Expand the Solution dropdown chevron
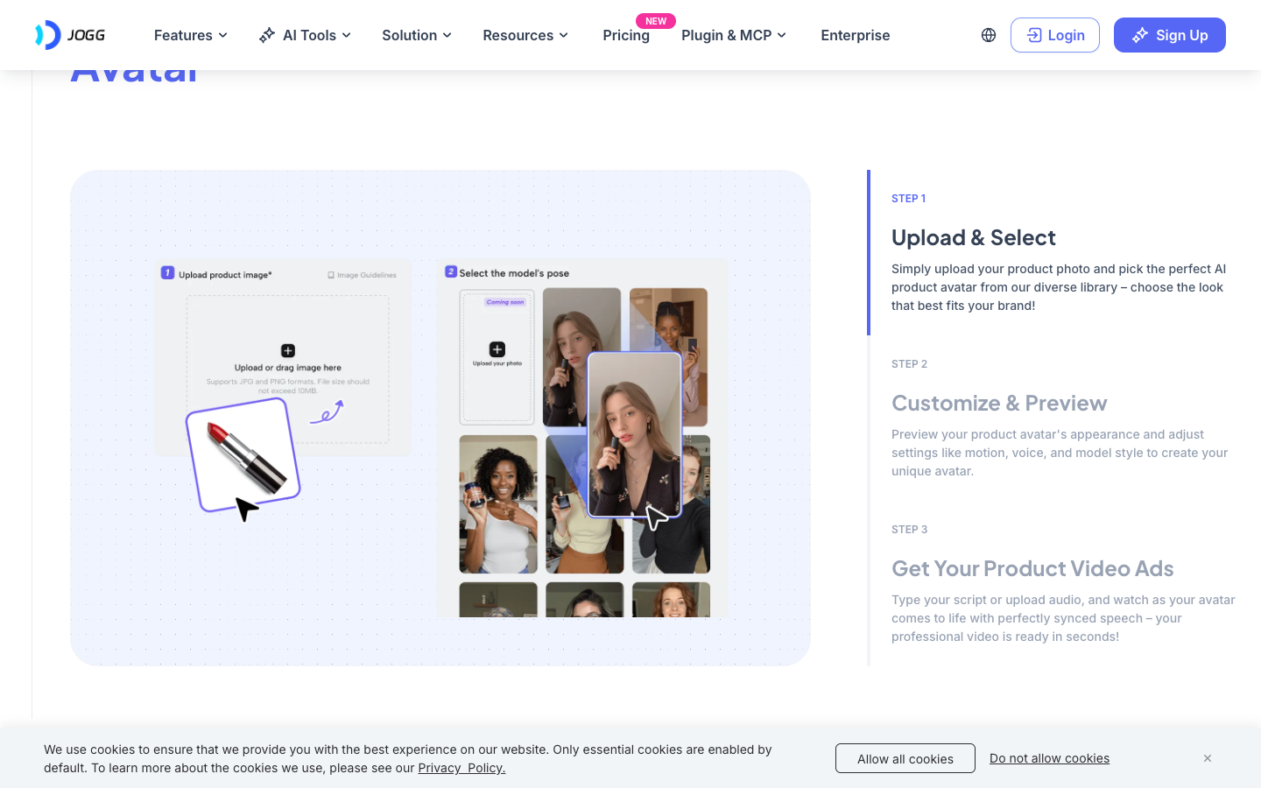Image resolution: width=1261 pixels, height=788 pixels. click(x=447, y=35)
